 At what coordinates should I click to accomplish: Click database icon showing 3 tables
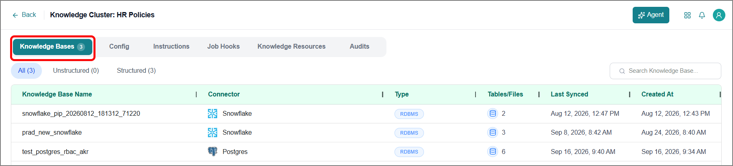click(492, 133)
